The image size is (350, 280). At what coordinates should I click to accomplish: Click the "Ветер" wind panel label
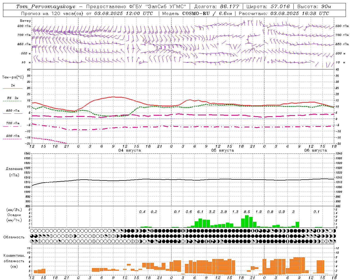coord(25,21)
